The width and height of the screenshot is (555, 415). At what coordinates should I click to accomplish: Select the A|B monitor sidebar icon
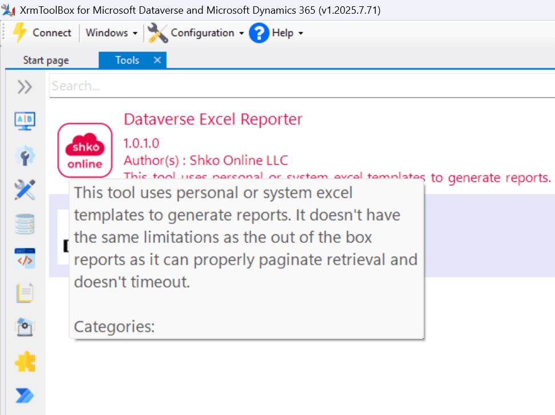coord(25,121)
